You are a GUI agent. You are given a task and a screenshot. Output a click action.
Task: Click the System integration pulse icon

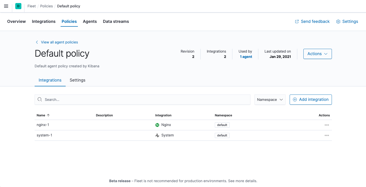(157, 135)
